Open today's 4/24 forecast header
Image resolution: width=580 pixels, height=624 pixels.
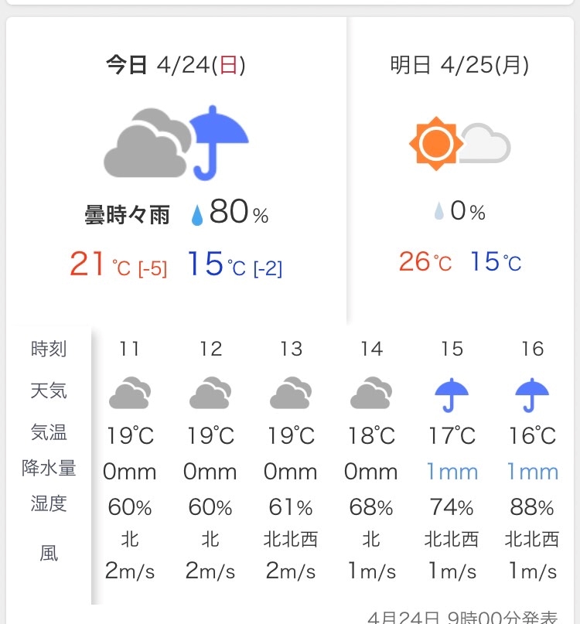(176, 65)
